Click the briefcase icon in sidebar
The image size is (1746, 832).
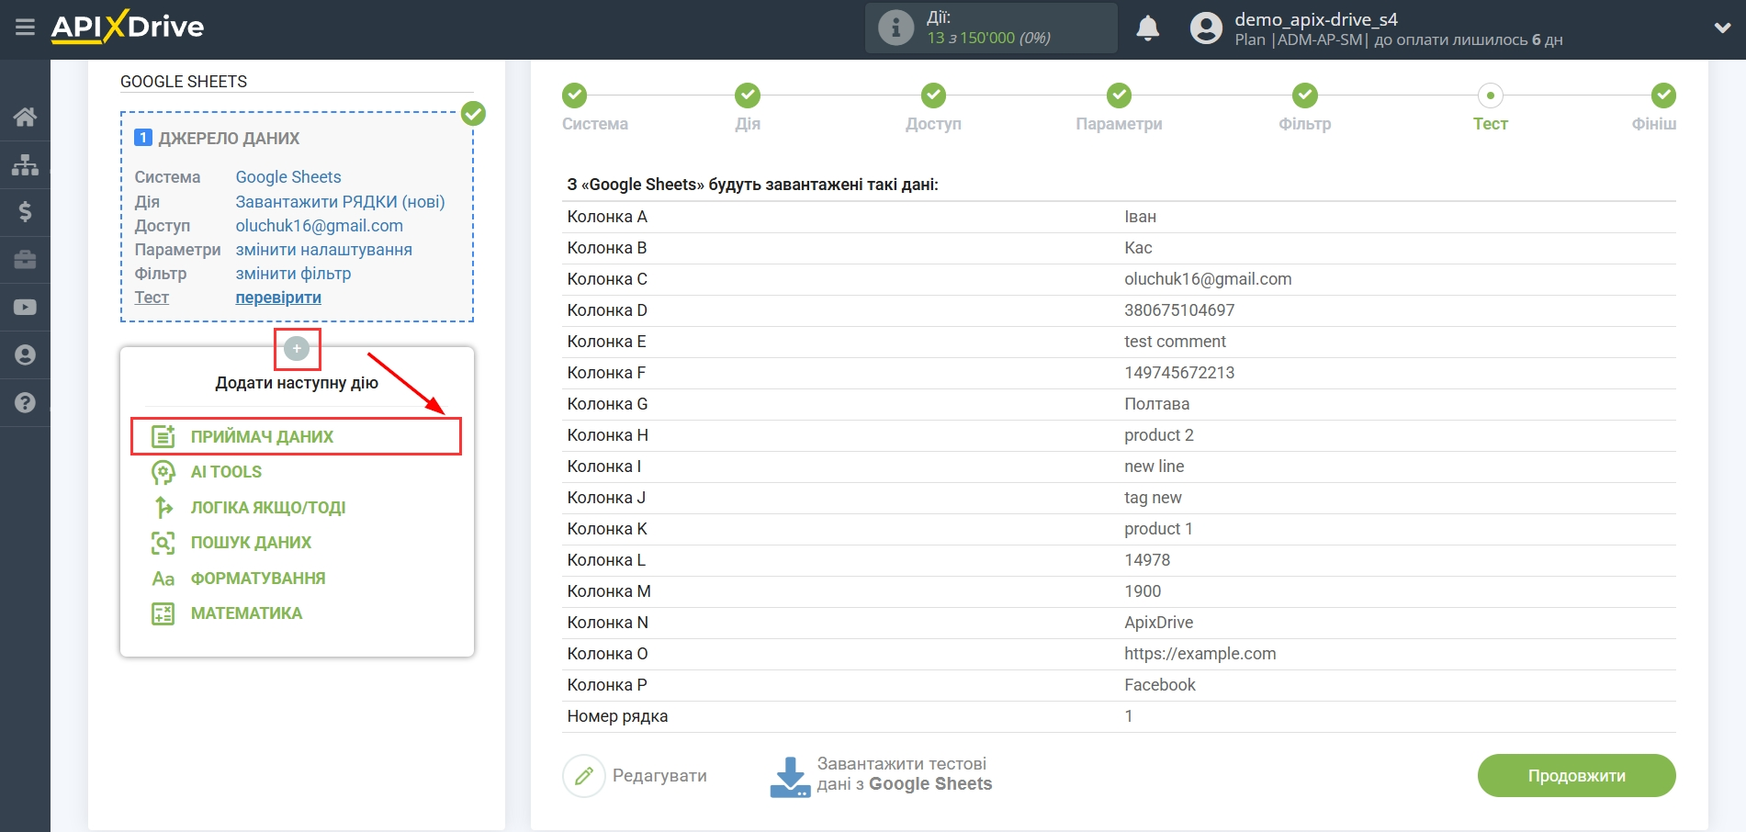(x=25, y=260)
